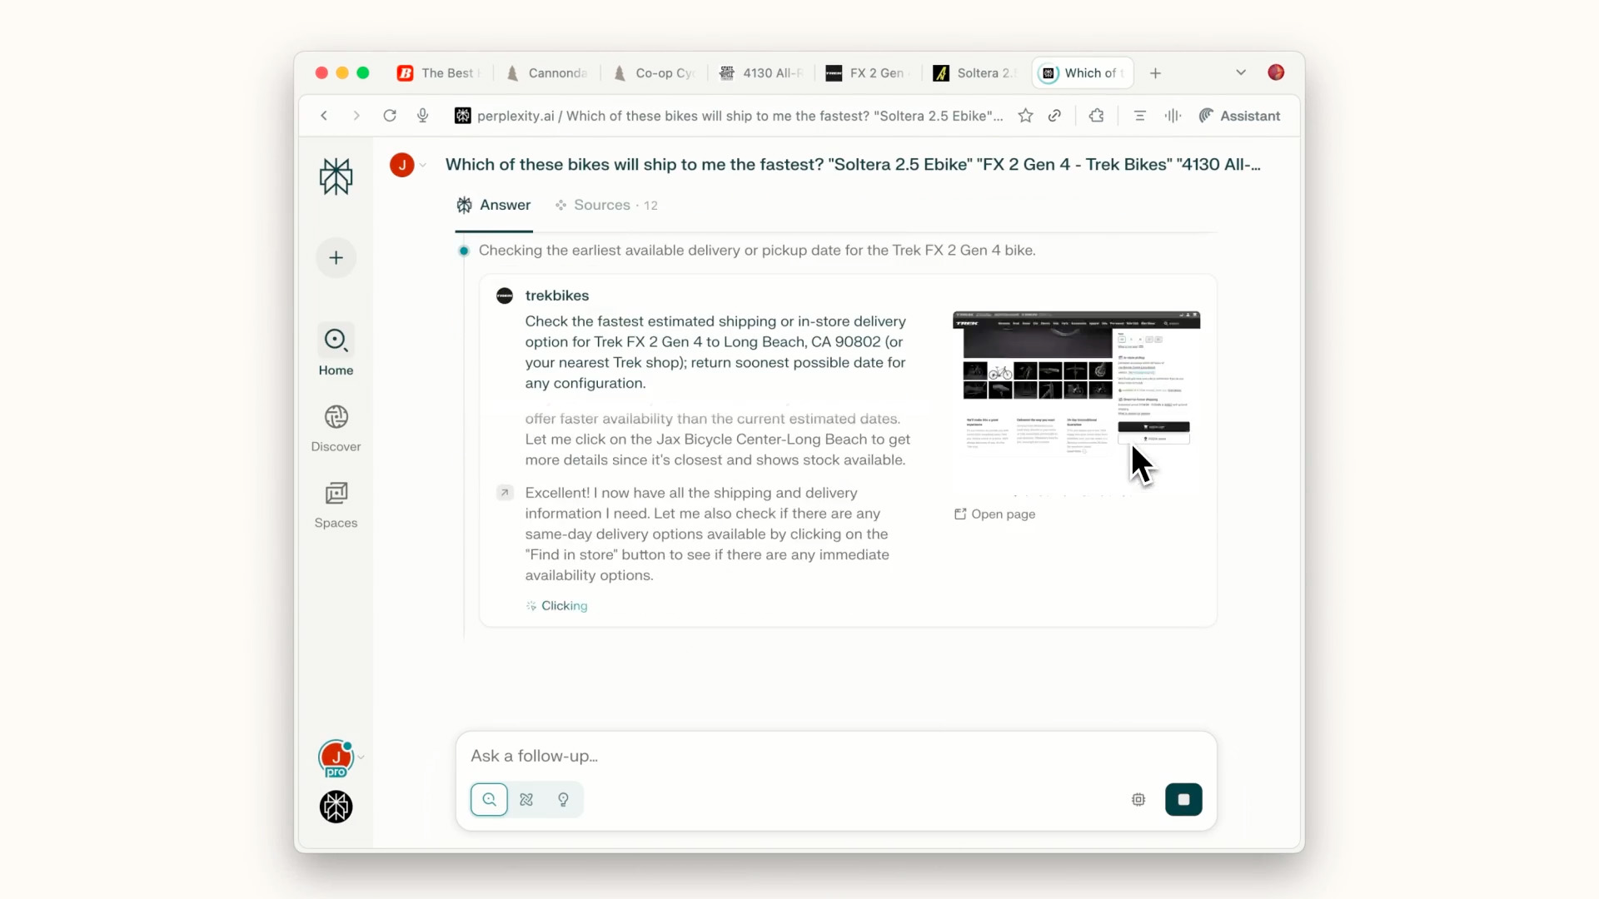Start a new thread with plus button

336,258
